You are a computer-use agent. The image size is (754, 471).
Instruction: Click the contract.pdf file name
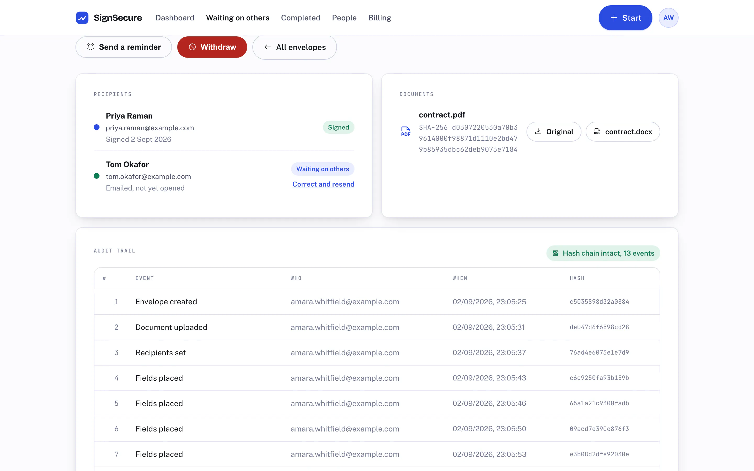[442, 115]
